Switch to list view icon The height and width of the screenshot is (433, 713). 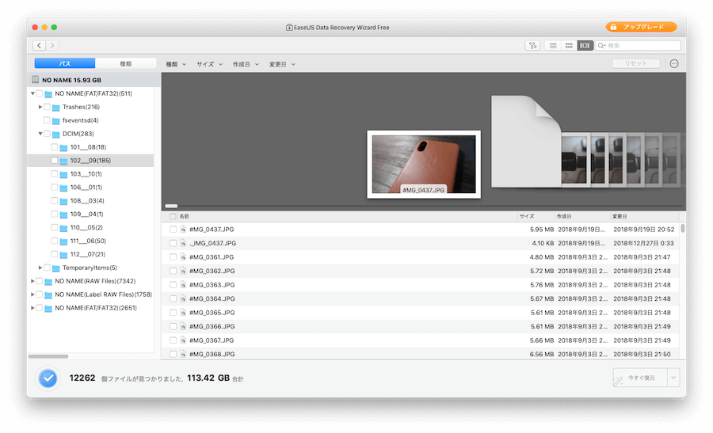coord(553,45)
